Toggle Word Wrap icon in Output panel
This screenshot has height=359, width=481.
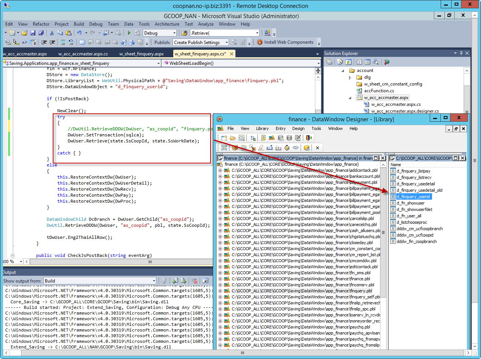[205, 281]
